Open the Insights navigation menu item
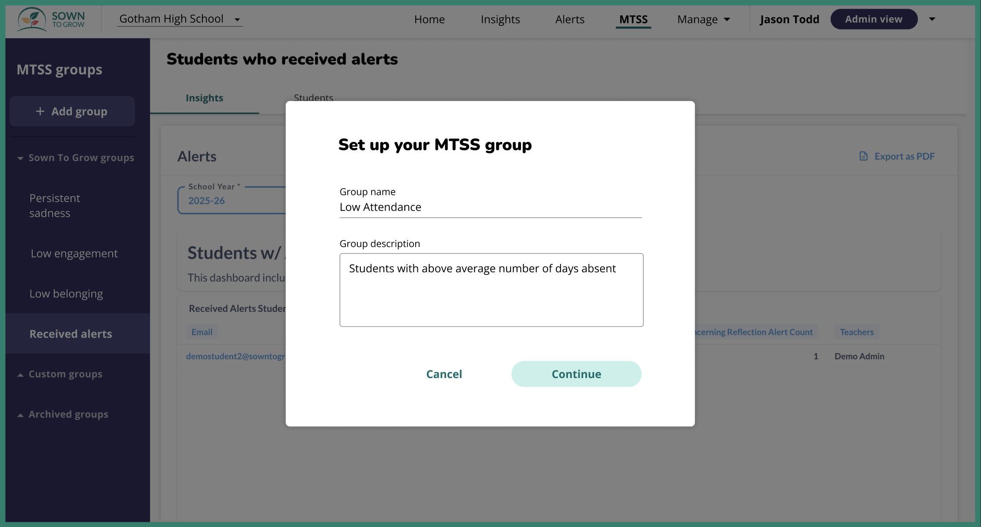The height and width of the screenshot is (527, 981). click(x=500, y=19)
